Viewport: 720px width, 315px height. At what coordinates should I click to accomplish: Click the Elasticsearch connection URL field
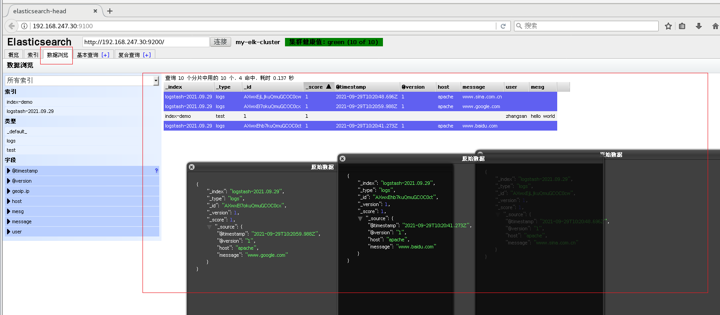[146, 42]
